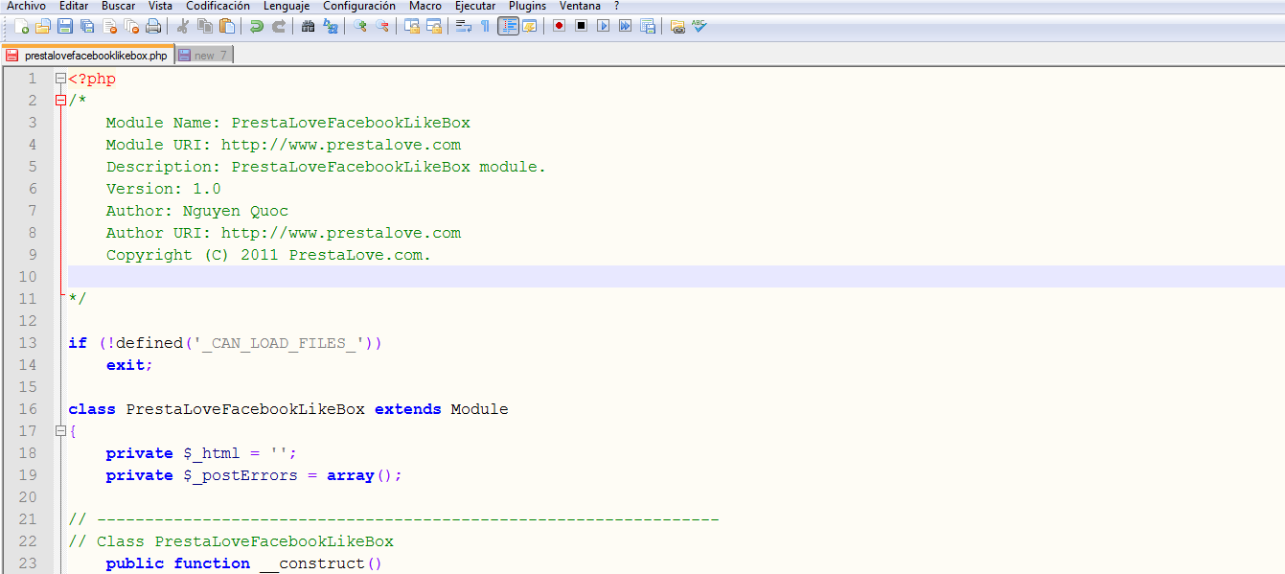The image size is (1285, 574).
Task: Toggle word wrap in the toolbar
Action: (464, 26)
